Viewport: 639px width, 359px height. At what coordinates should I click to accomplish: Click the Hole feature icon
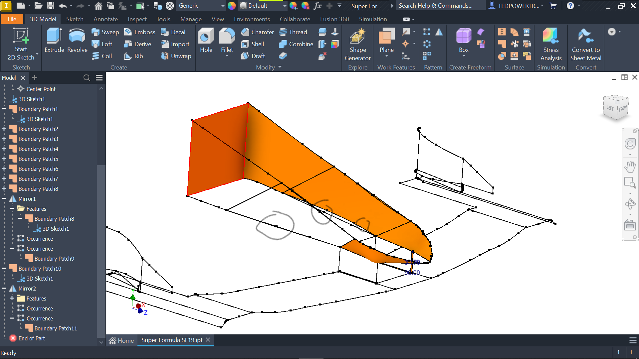(x=206, y=40)
